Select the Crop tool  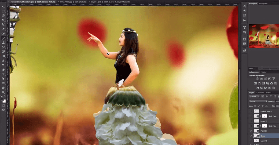tap(3, 24)
